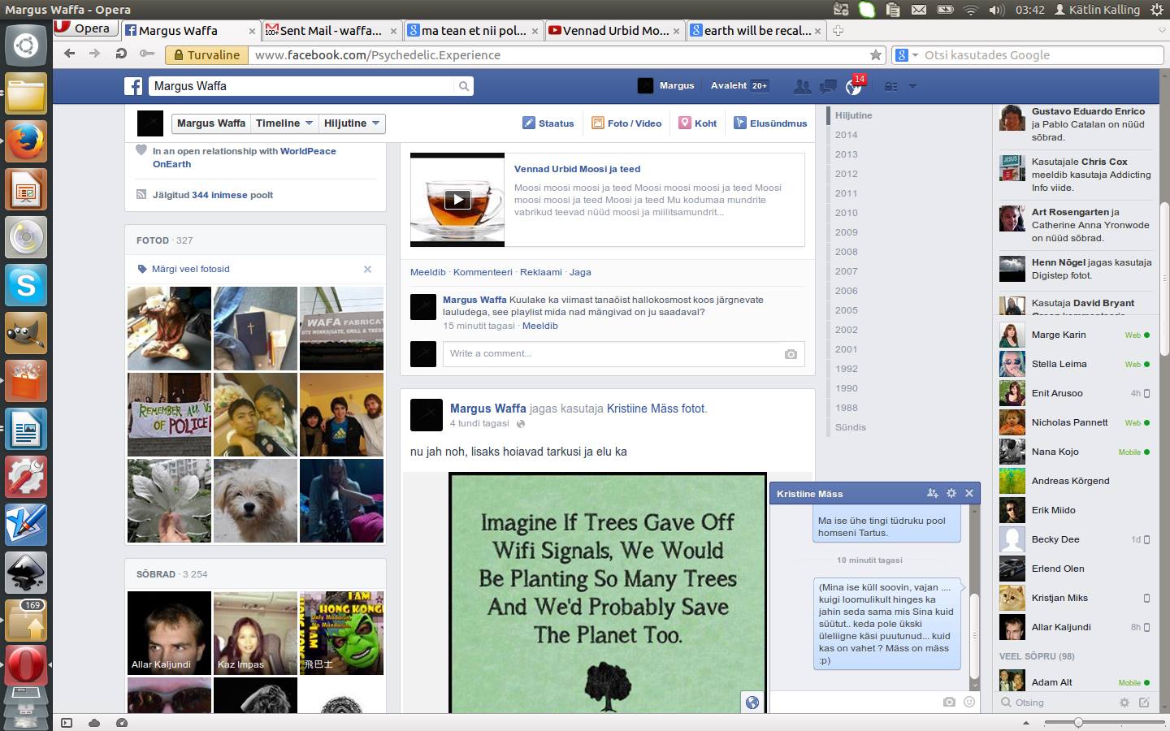Reload the page with refresh icon
This screenshot has width=1170, height=731.
[121, 54]
